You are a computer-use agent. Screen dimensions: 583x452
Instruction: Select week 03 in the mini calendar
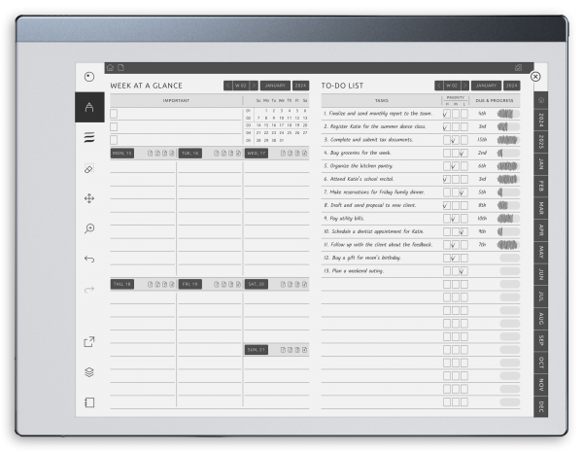248,125
